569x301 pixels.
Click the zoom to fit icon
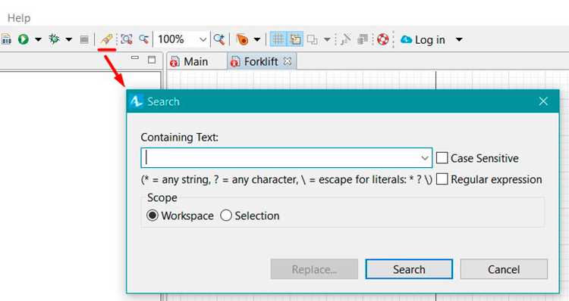point(126,39)
